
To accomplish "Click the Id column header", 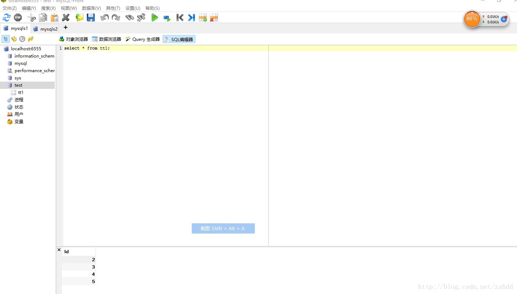I will pyautogui.click(x=79, y=251).
